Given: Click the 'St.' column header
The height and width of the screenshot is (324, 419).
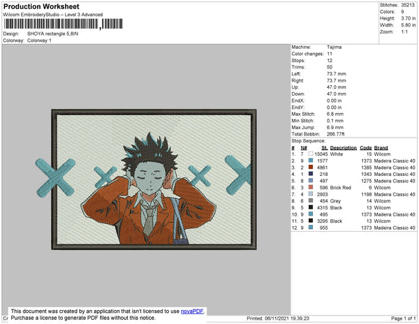Looking at the screenshot, I should (325, 148).
